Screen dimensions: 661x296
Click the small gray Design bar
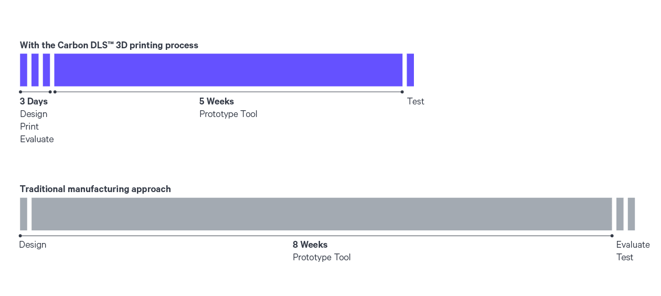[24, 214]
